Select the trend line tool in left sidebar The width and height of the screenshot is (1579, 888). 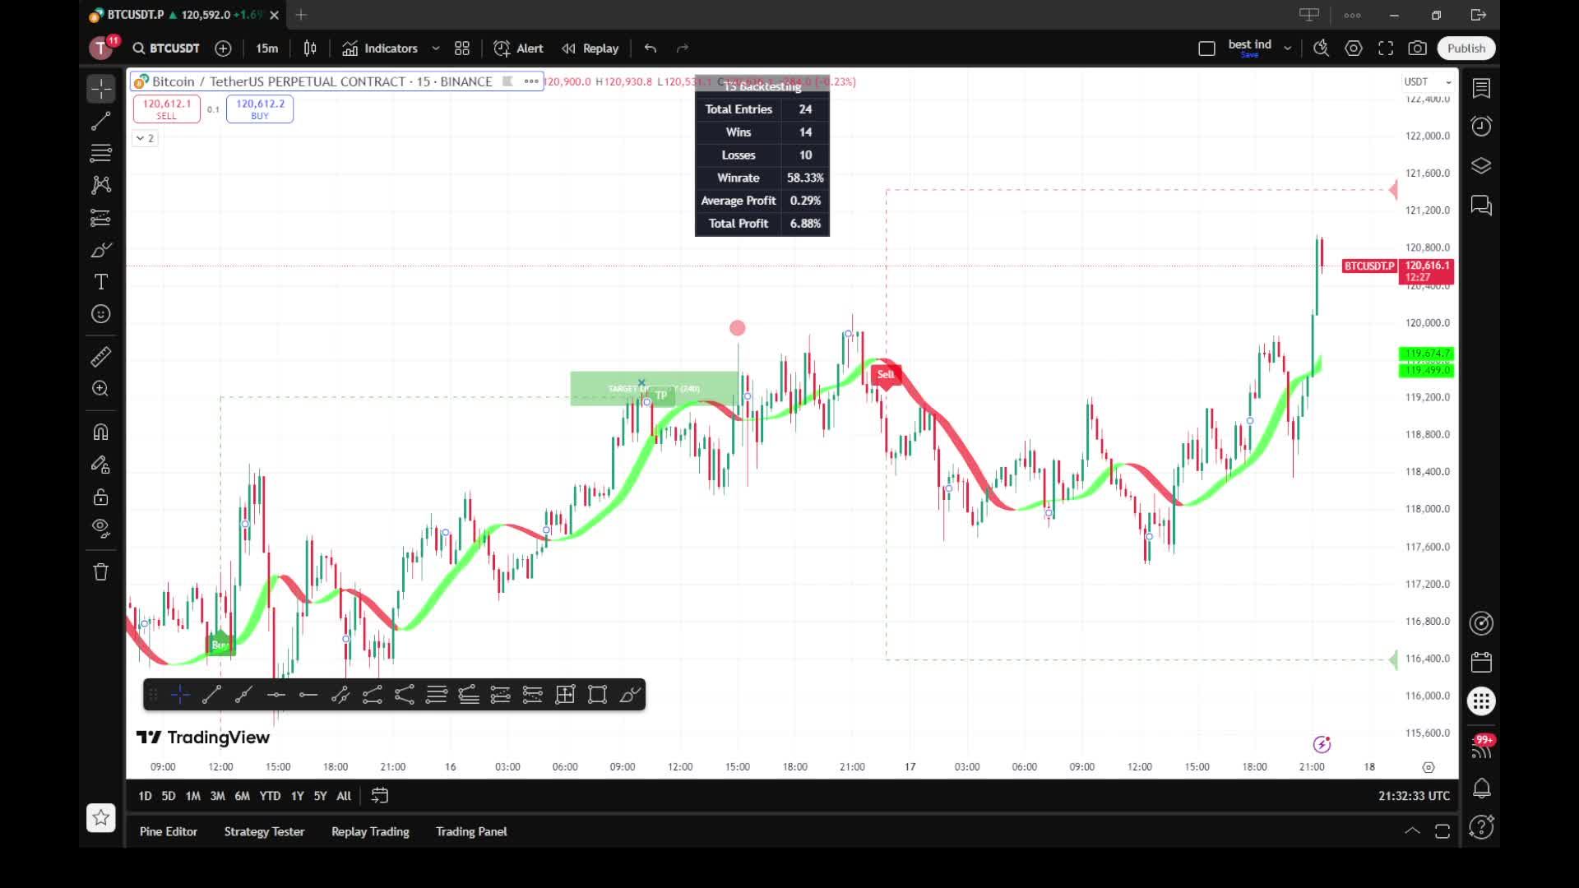[x=101, y=122]
